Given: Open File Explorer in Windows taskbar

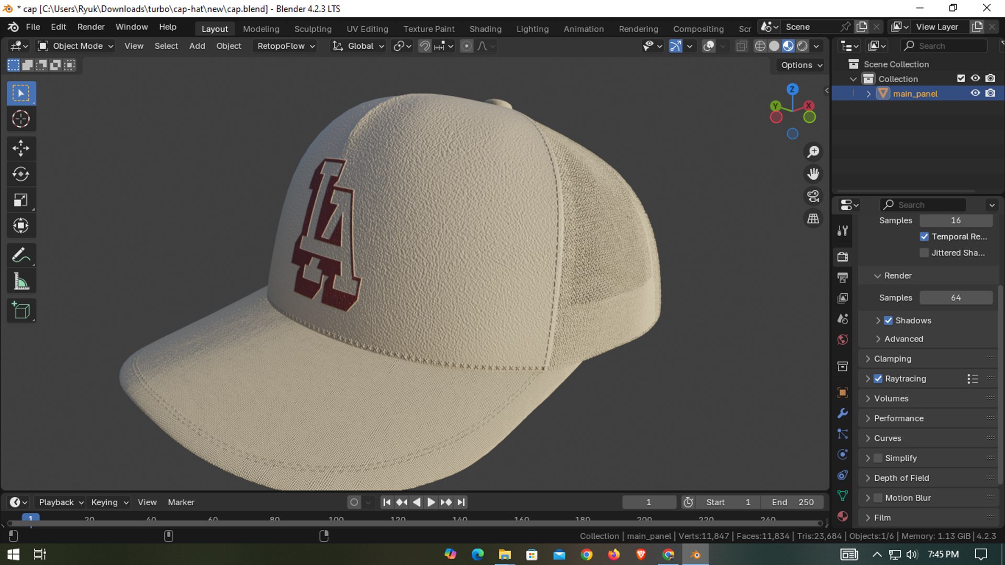Looking at the screenshot, I should 505,555.
